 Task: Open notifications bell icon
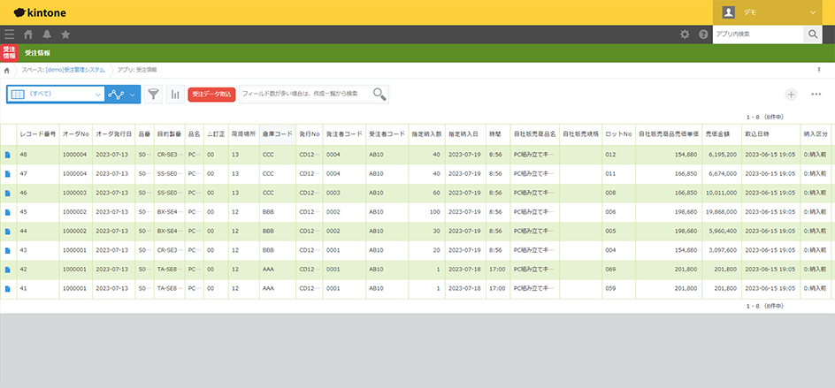click(47, 34)
